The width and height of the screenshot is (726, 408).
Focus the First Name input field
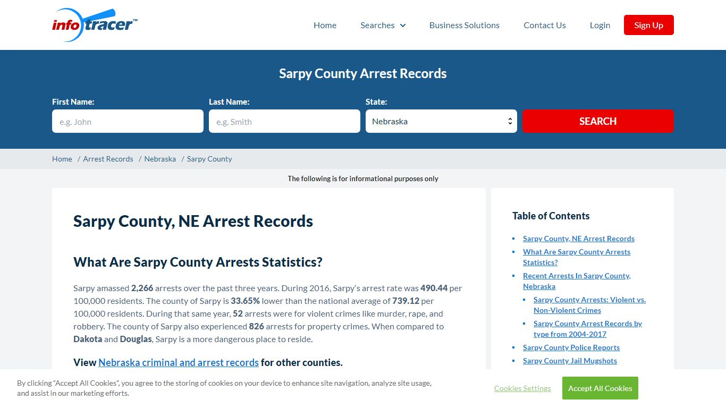[128, 121]
